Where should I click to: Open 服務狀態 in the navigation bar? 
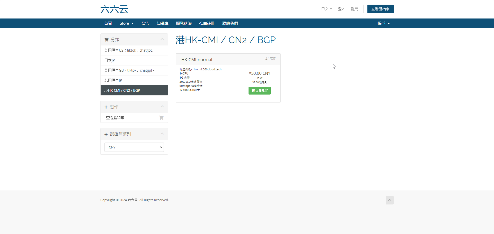184,23
